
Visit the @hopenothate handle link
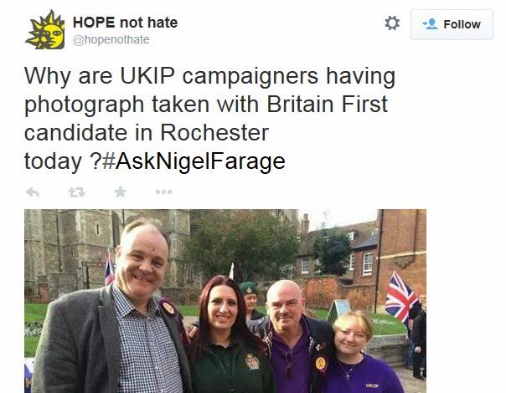pyautogui.click(x=111, y=39)
